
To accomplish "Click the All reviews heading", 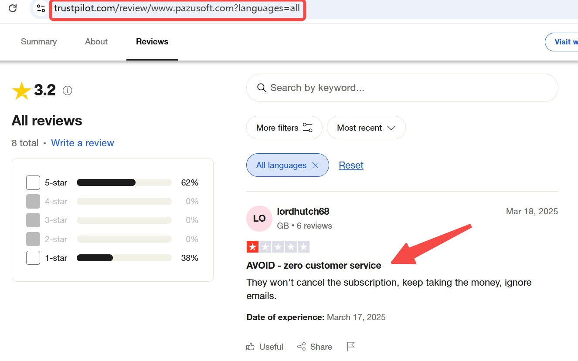I will [47, 121].
